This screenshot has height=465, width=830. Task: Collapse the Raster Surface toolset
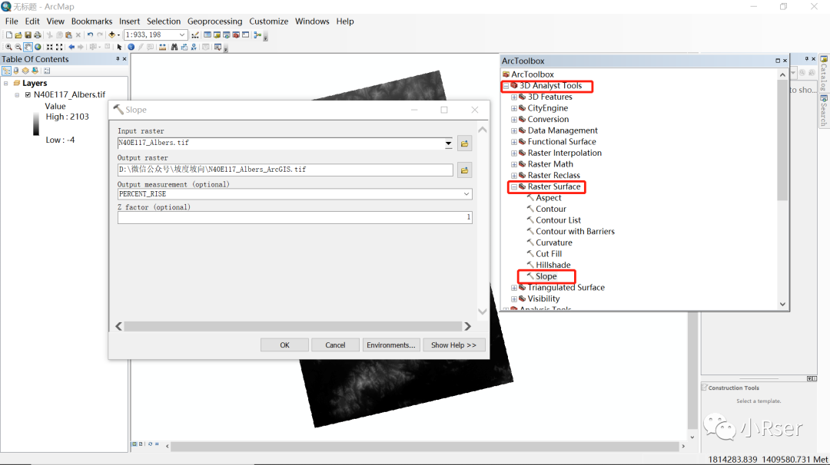514,186
